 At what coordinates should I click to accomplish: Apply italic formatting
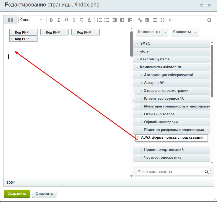(59, 20)
